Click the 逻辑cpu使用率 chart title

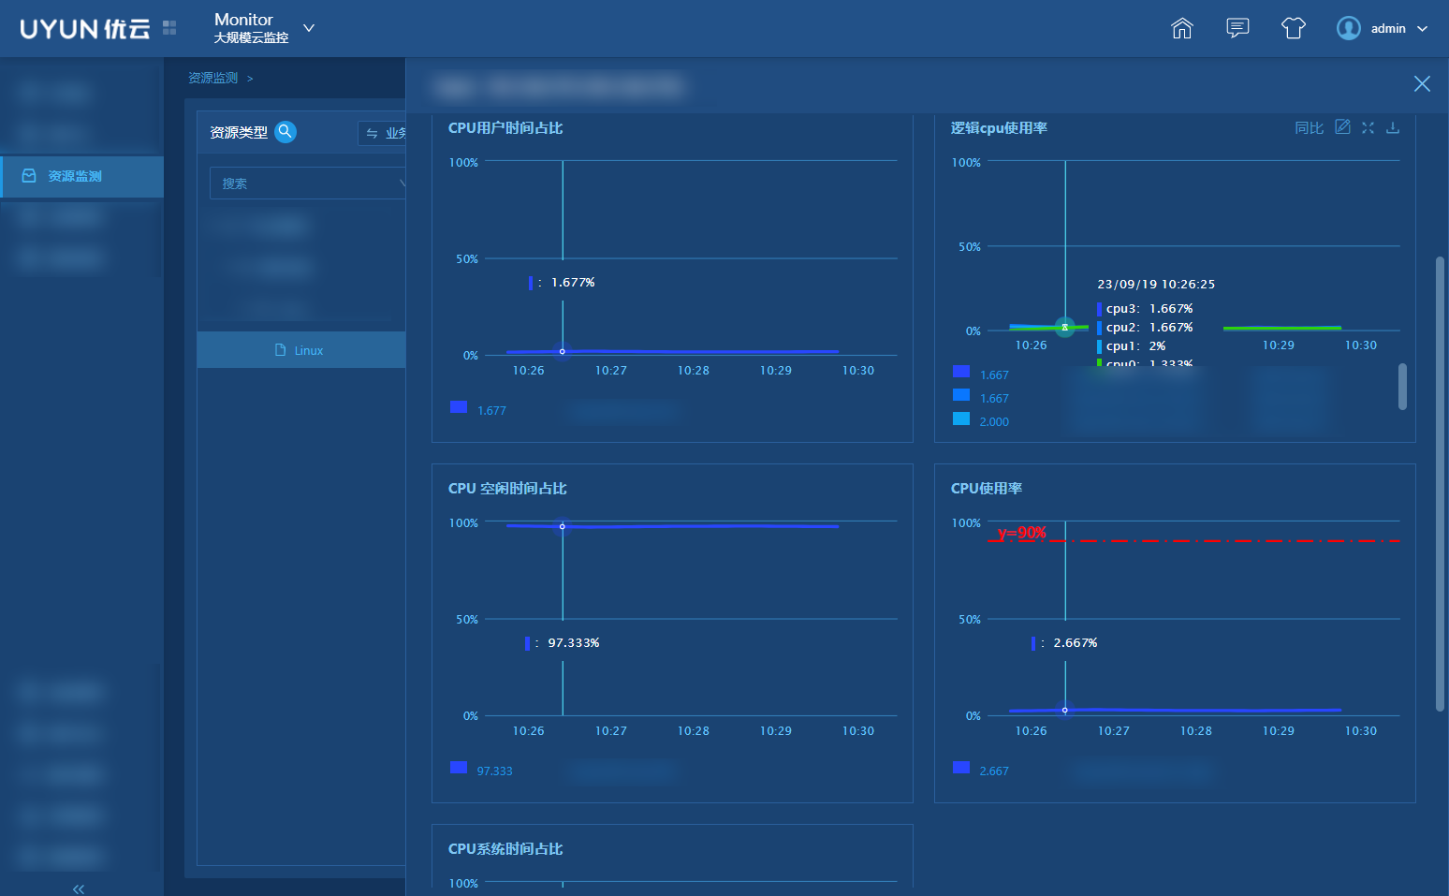pos(999,128)
